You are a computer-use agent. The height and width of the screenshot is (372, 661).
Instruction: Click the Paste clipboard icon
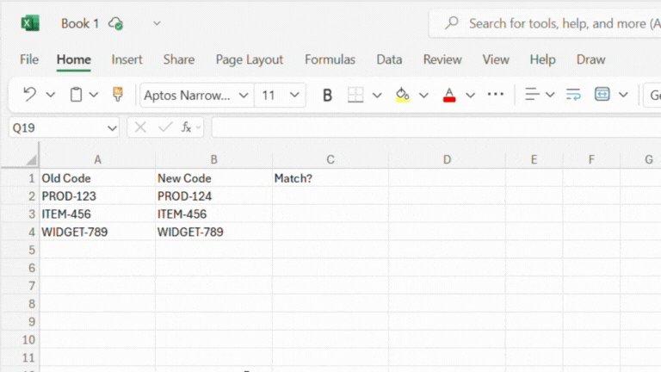pyautogui.click(x=76, y=95)
